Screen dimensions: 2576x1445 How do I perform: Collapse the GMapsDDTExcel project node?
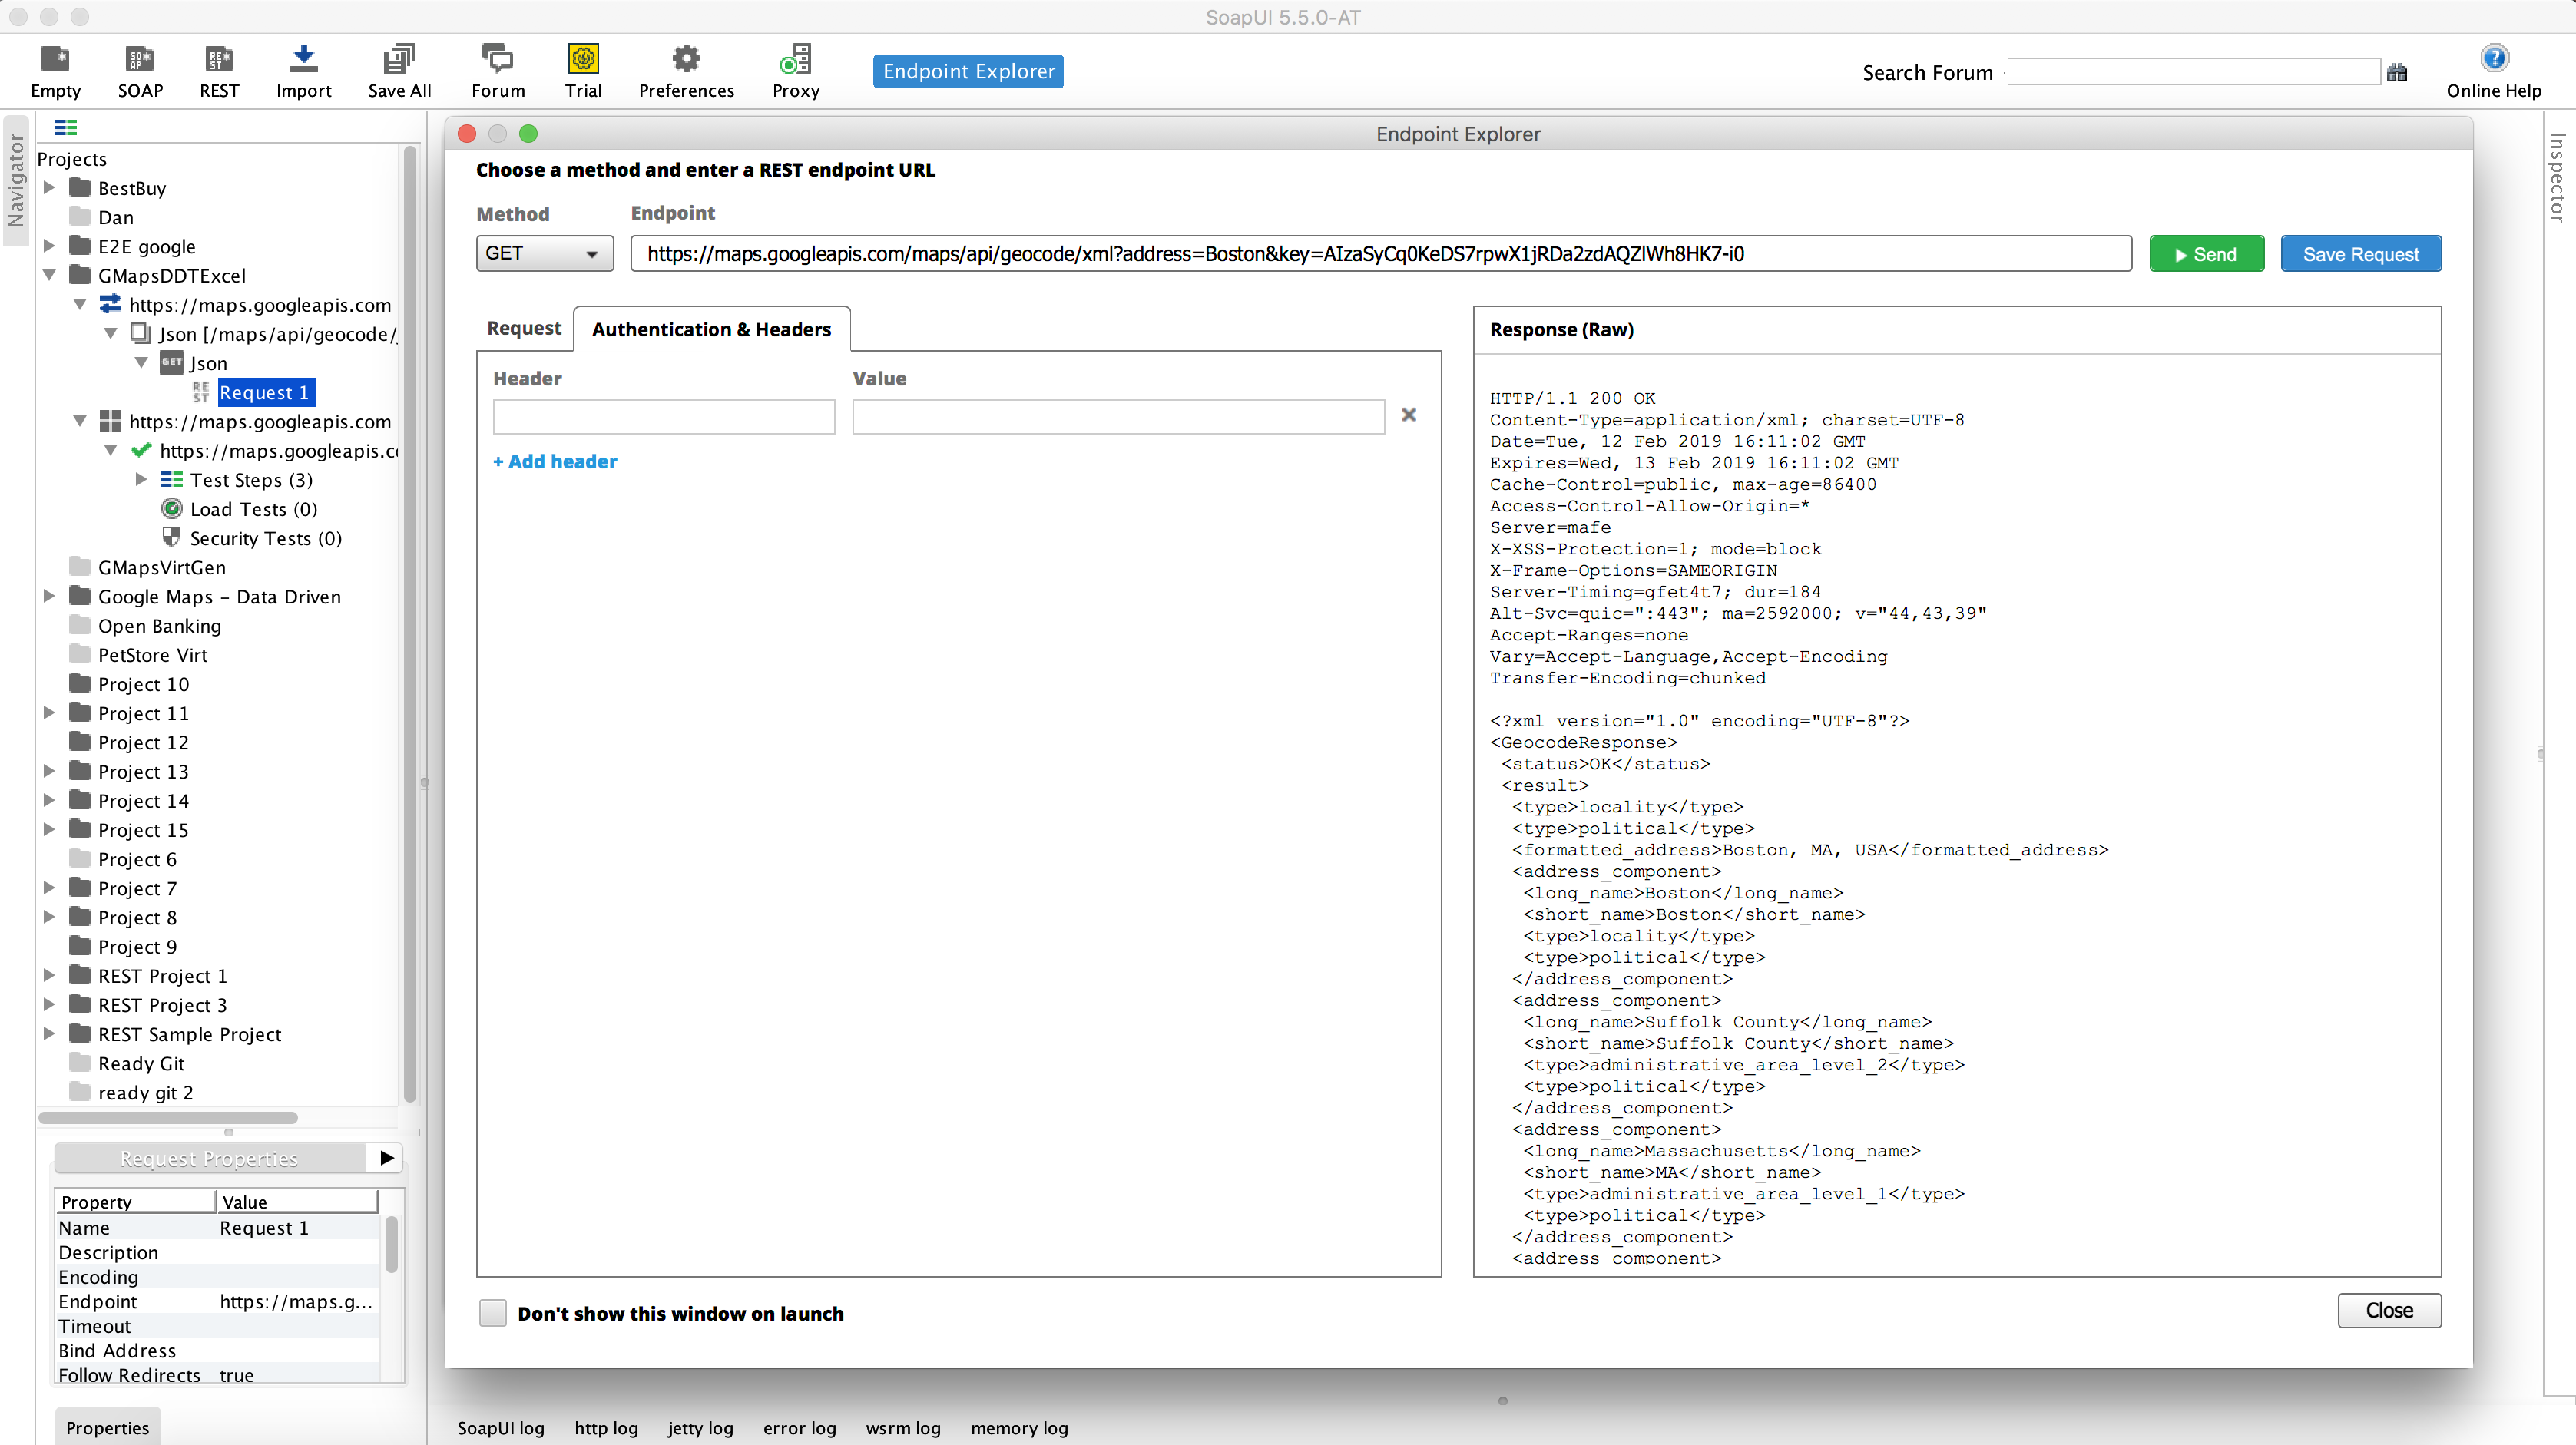click(x=49, y=275)
